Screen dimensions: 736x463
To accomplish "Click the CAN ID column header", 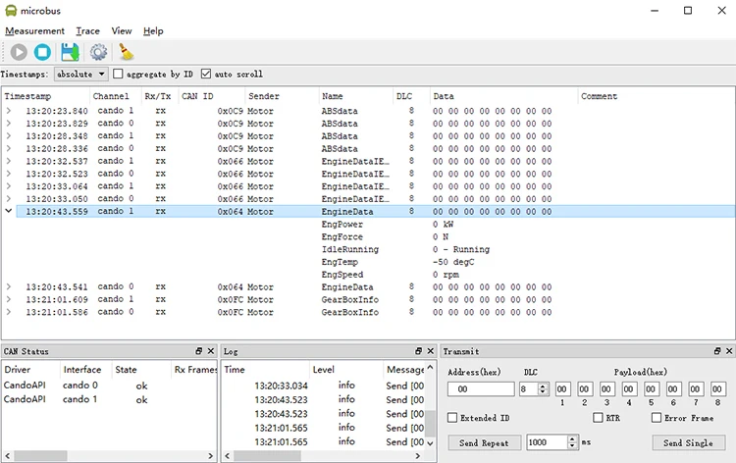I will click(211, 96).
